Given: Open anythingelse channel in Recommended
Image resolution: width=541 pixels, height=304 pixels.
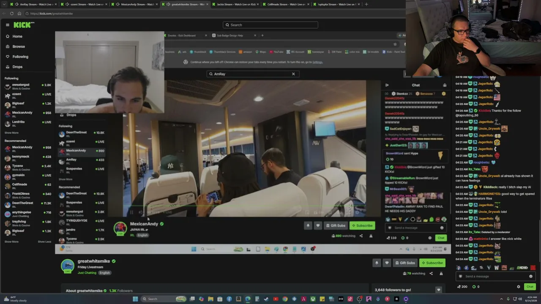Looking at the screenshot, I should pos(27,214).
